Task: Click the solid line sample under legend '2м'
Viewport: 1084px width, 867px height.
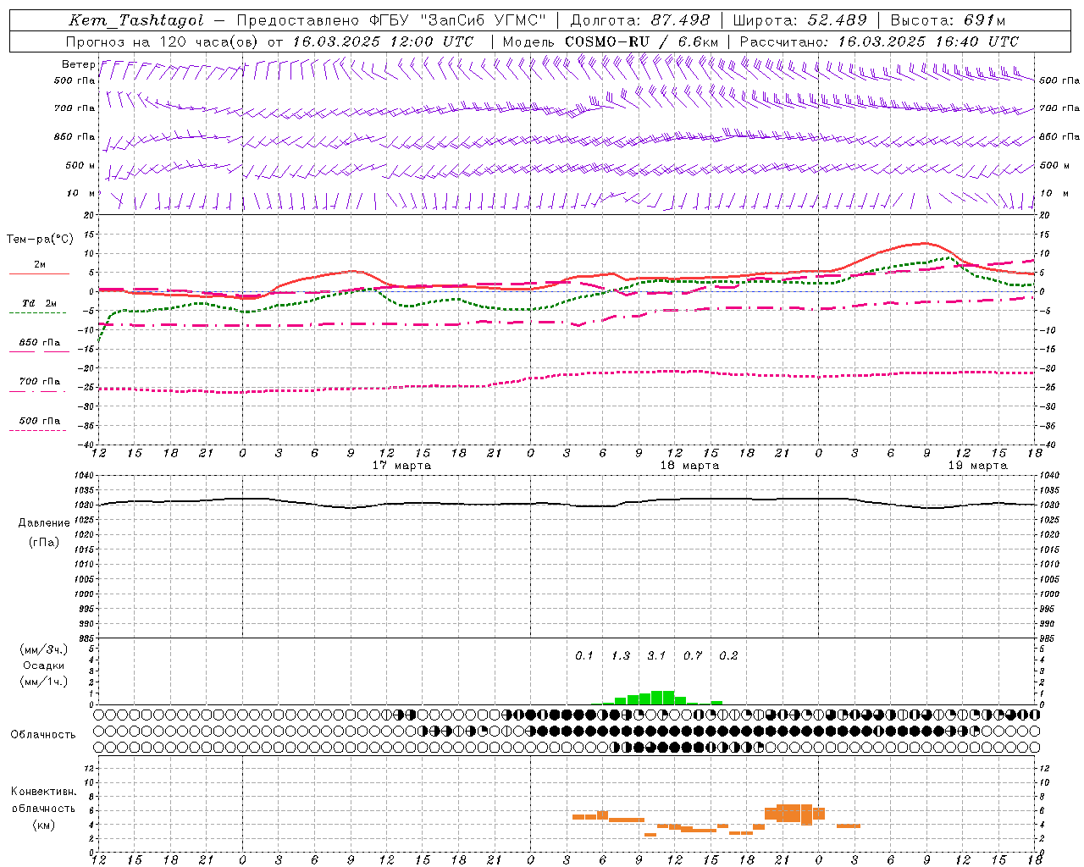Action: [x=39, y=274]
